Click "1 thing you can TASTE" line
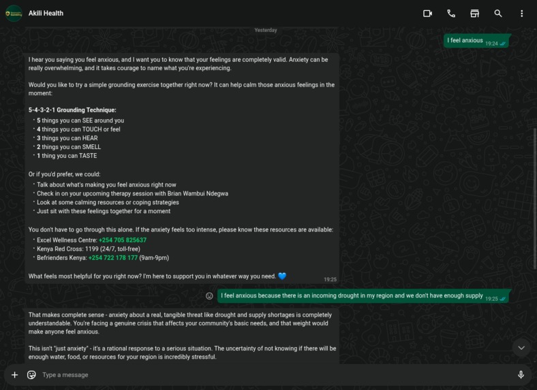Viewport: 537px width, 390px height. tap(67, 156)
